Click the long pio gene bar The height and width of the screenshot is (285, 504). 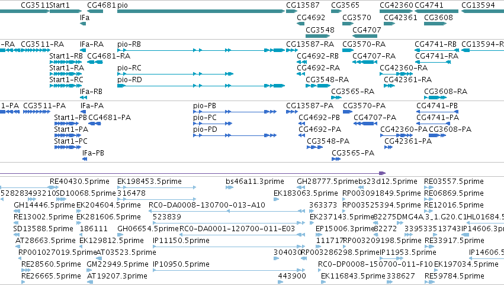click(x=201, y=11)
